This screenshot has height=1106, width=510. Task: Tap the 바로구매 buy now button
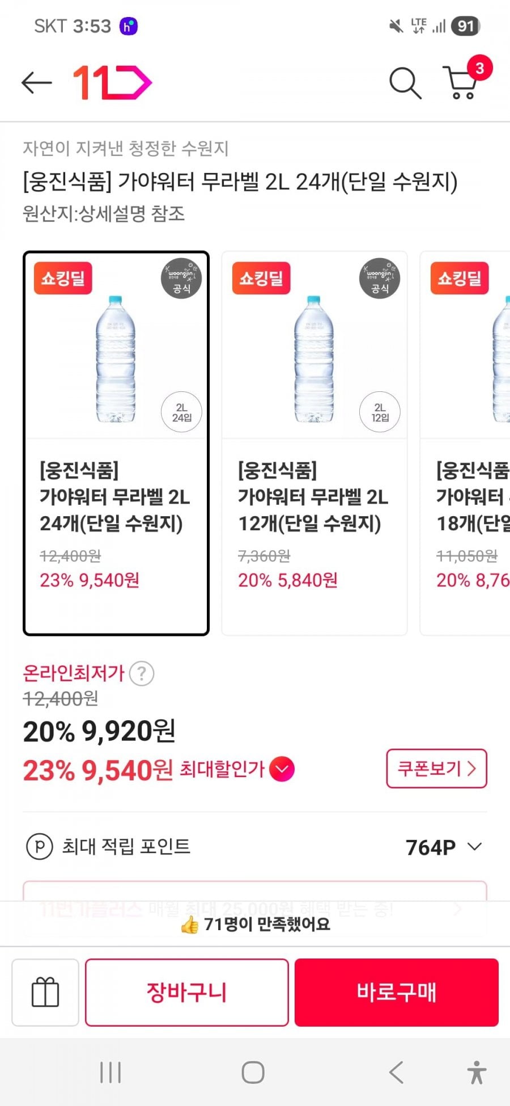click(x=397, y=992)
